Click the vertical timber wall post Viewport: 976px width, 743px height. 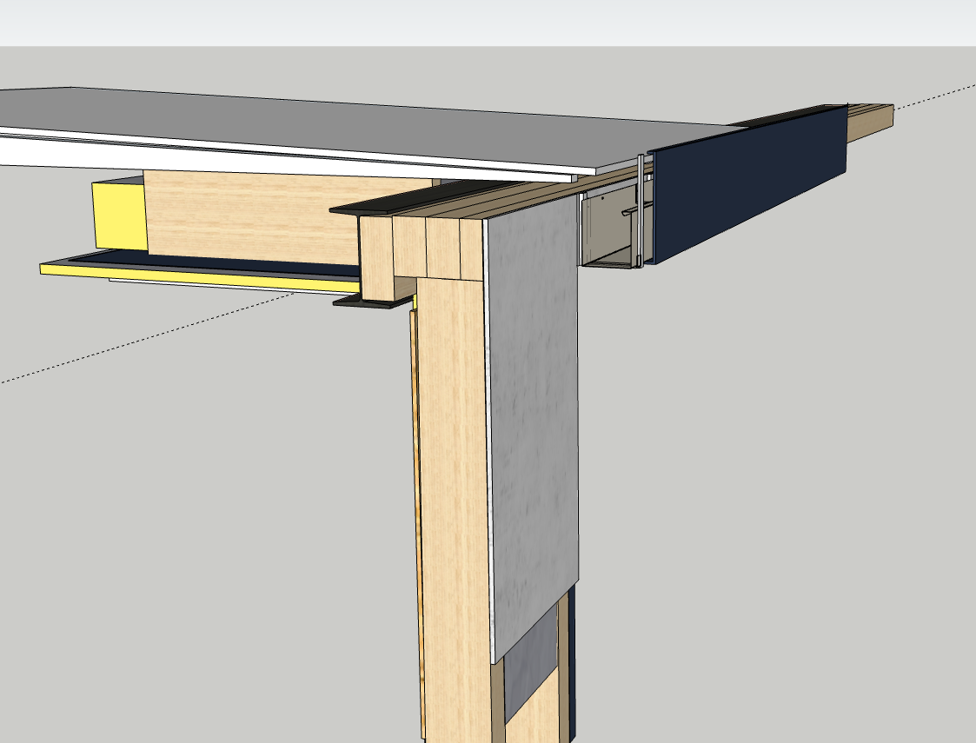[x=452, y=478]
